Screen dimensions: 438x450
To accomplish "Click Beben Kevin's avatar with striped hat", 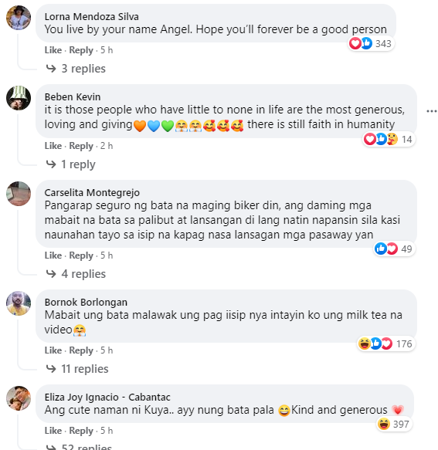I will 19,98.
